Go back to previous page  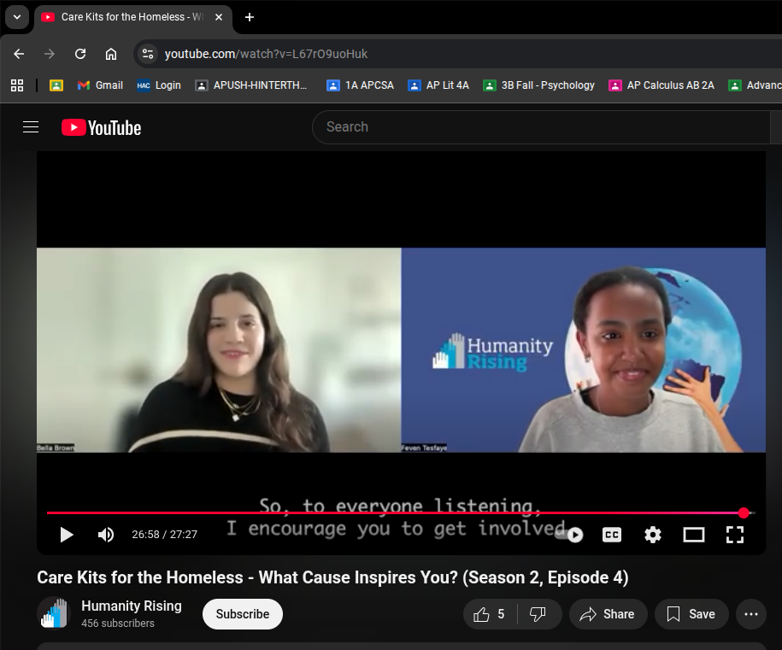[19, 54]
